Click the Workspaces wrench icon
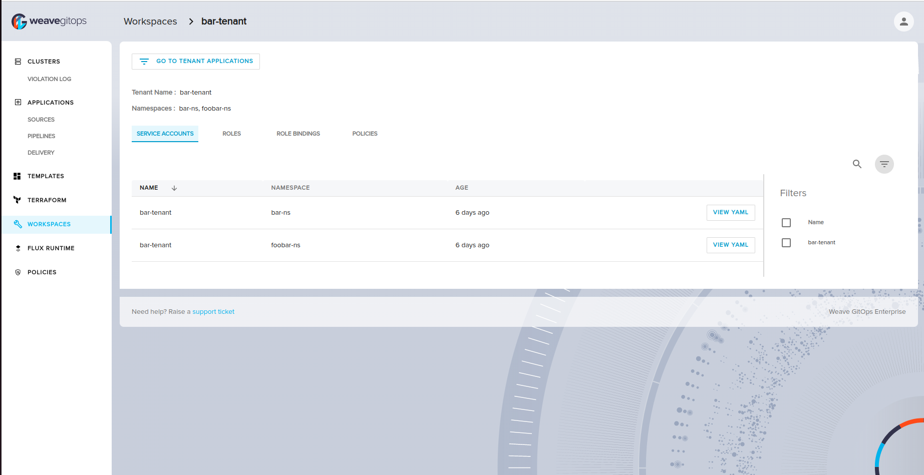 coord(18,224)
